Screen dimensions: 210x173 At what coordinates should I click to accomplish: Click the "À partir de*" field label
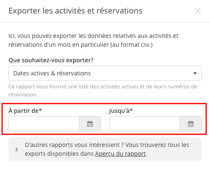coord(25,111)
